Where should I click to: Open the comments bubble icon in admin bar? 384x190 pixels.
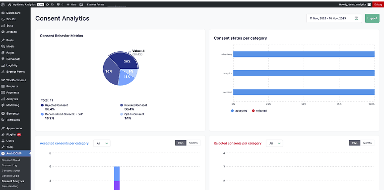point(58,4)
